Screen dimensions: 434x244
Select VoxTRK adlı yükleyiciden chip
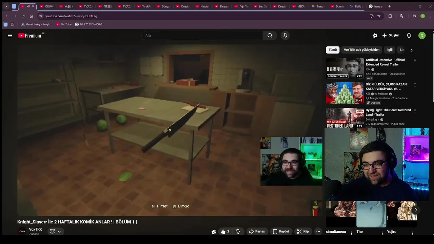pyautogui.click(x=361, y=50)
